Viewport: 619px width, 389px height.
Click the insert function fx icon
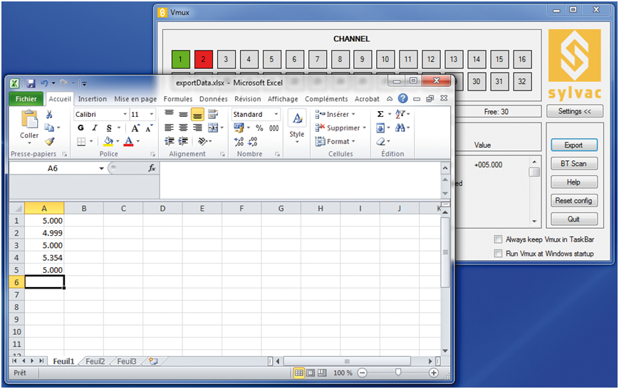tap(152, 168)
